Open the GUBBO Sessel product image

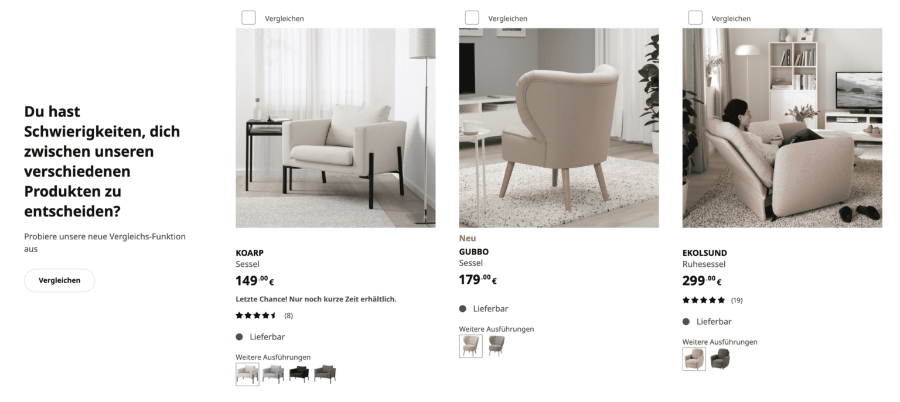click(558, 128)
